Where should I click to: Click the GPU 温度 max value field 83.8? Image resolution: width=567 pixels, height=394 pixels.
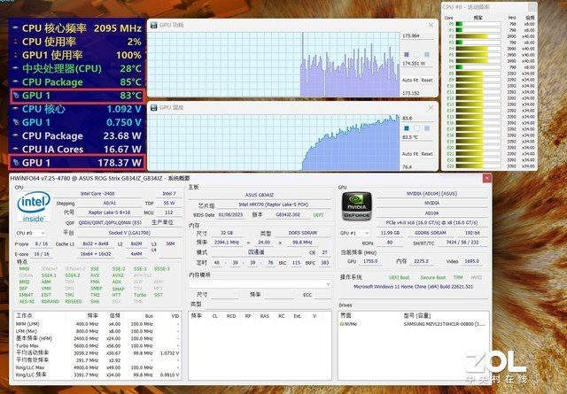pos(417,119)
